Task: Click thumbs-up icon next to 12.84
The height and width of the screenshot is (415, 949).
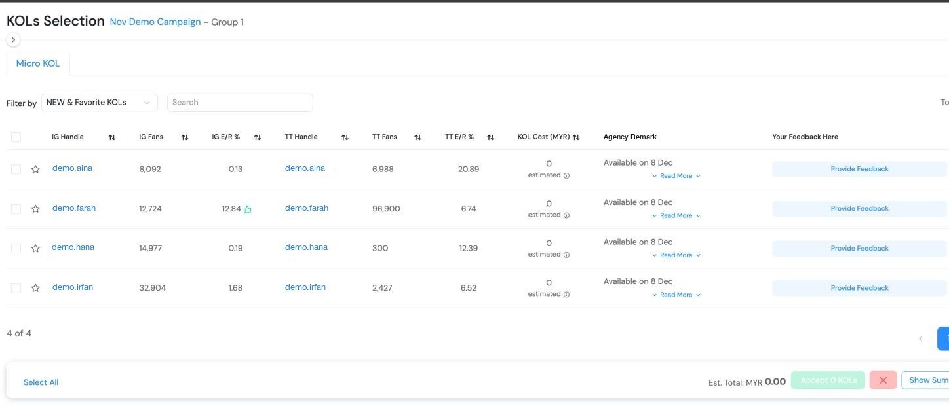Action: 248,209
